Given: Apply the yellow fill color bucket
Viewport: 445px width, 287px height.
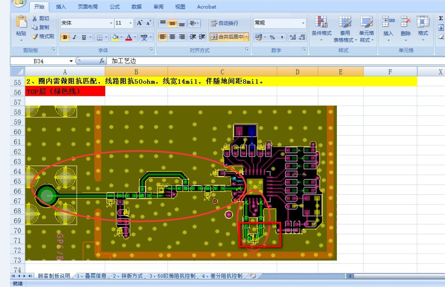Looking at the screenshot, I should point(115,37).
